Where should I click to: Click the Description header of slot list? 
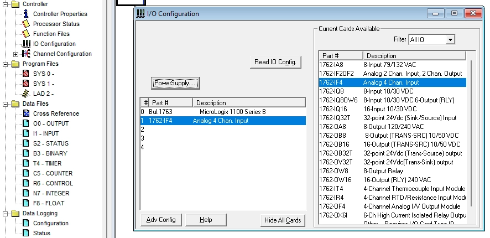[249, 102]
